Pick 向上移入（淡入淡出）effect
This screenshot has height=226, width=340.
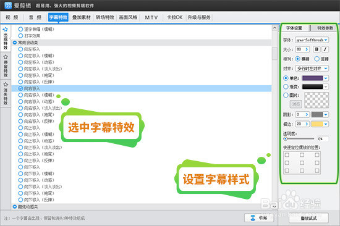(x=40, y=148)
